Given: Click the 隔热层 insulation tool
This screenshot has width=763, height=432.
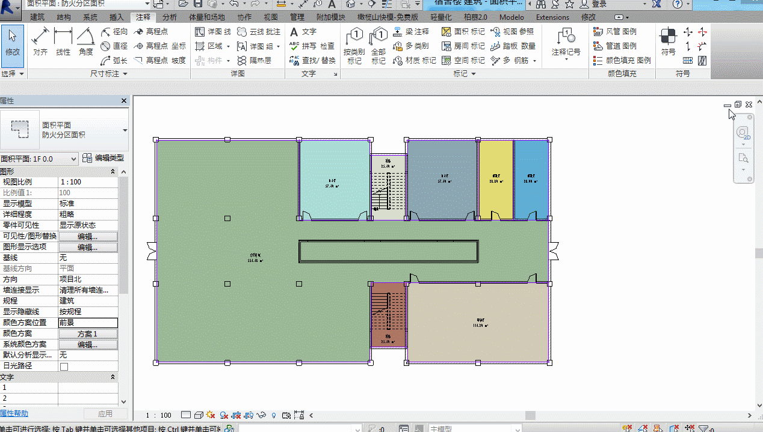Looking at the screenshot, I should click(x=255, y=60).
